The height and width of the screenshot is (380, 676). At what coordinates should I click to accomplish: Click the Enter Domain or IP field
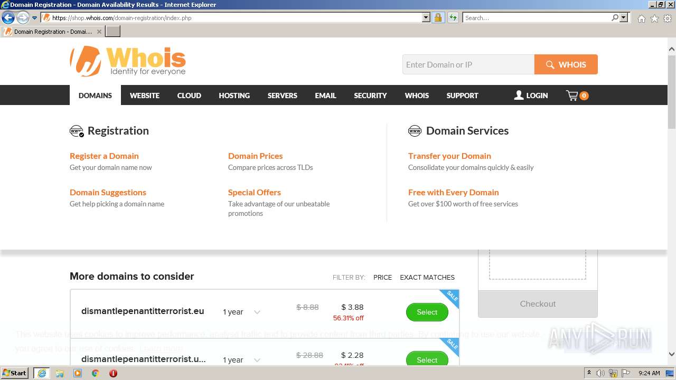click(x=468, y=64)
